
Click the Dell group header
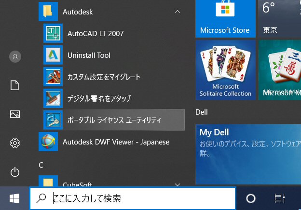tap(201, 112)
